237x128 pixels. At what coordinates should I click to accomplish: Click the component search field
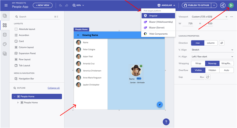tap(37, 17)
